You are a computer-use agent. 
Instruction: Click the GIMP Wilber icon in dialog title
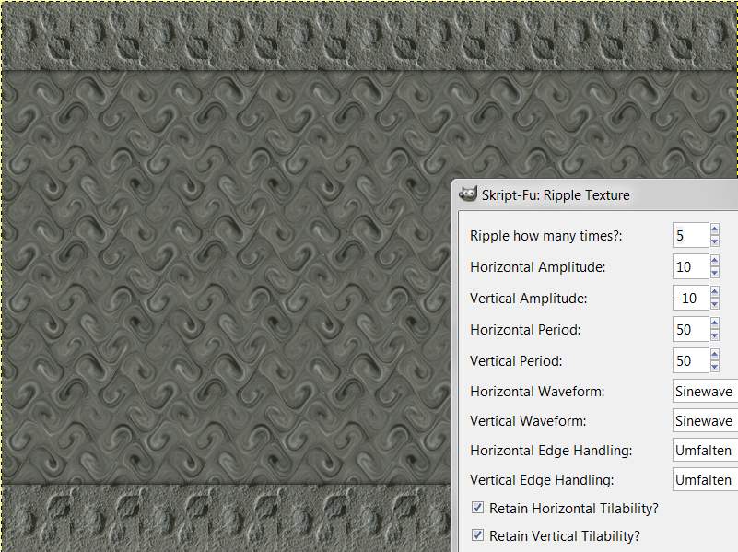pos(468,194)
